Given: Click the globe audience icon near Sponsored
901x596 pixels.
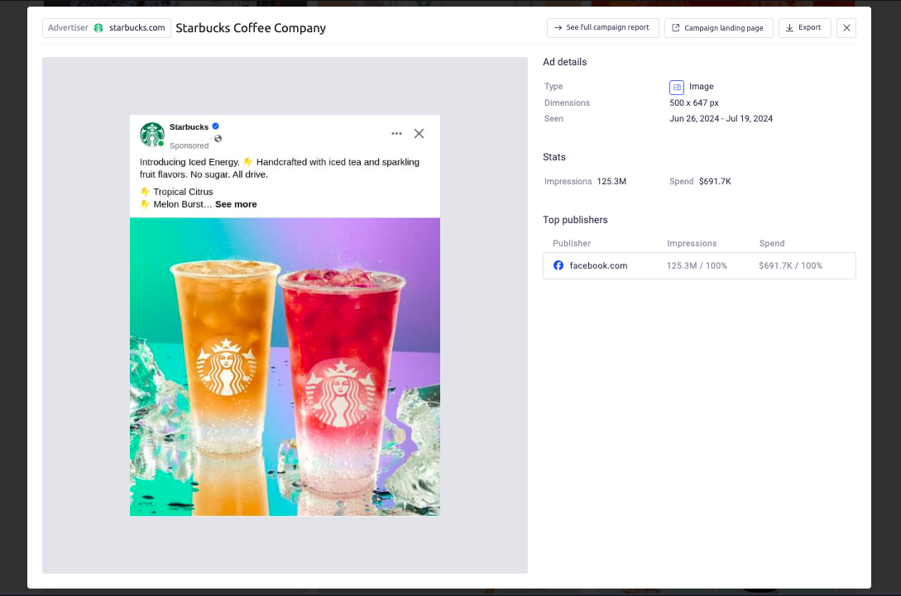Looking at the screenshot, I should pos(218,138).
